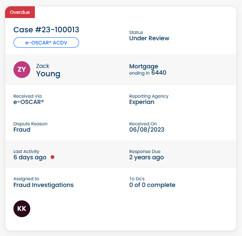Select the Fraud Investigations assignment
Viewport: 242px width, 236px height.
pos(43,185)
